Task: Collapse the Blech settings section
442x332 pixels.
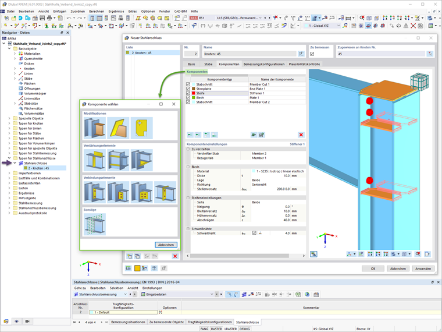Action: [x=188, y=167]
